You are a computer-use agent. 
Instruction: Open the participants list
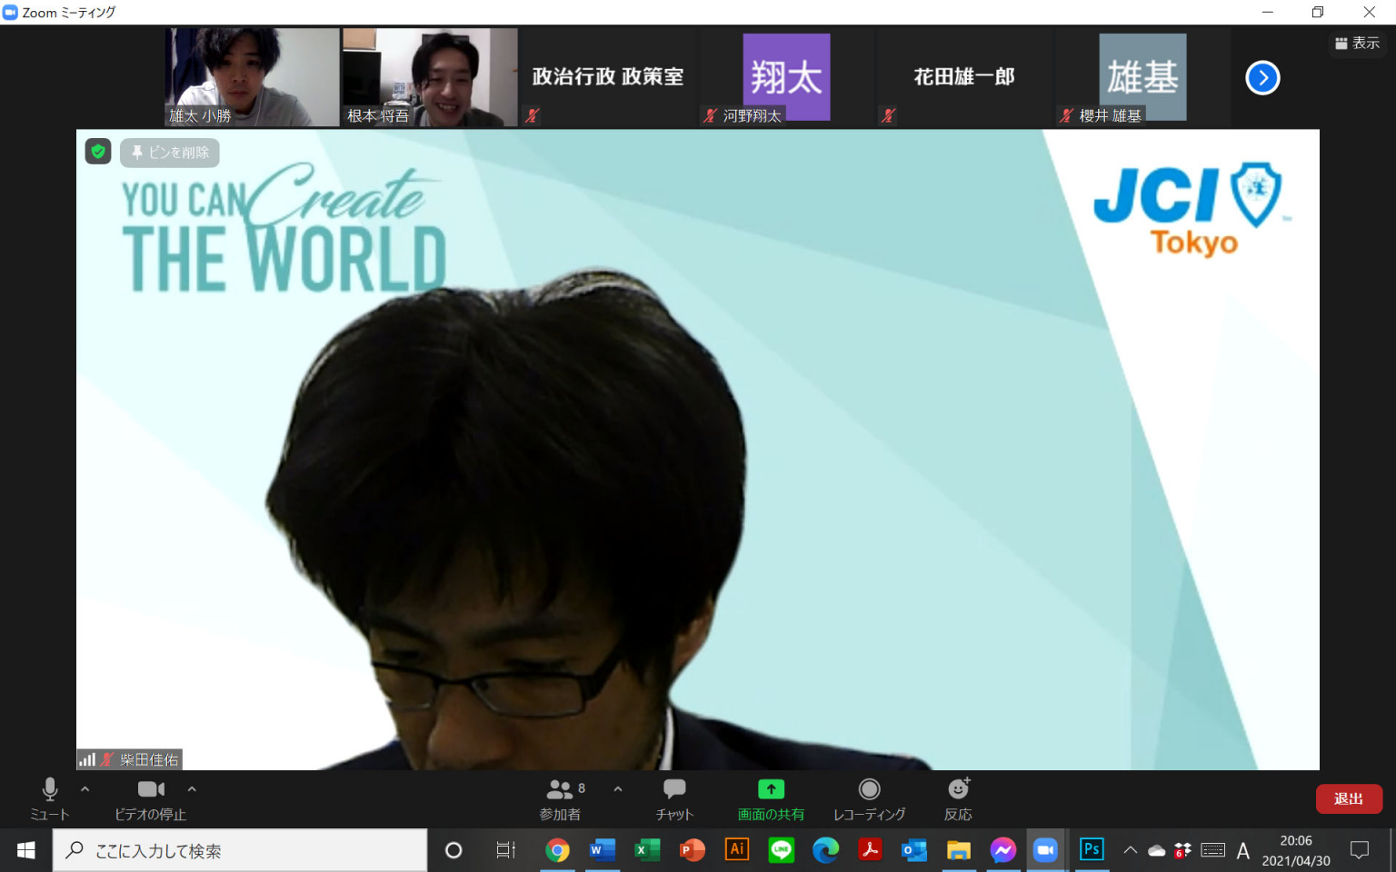point(561,798)
